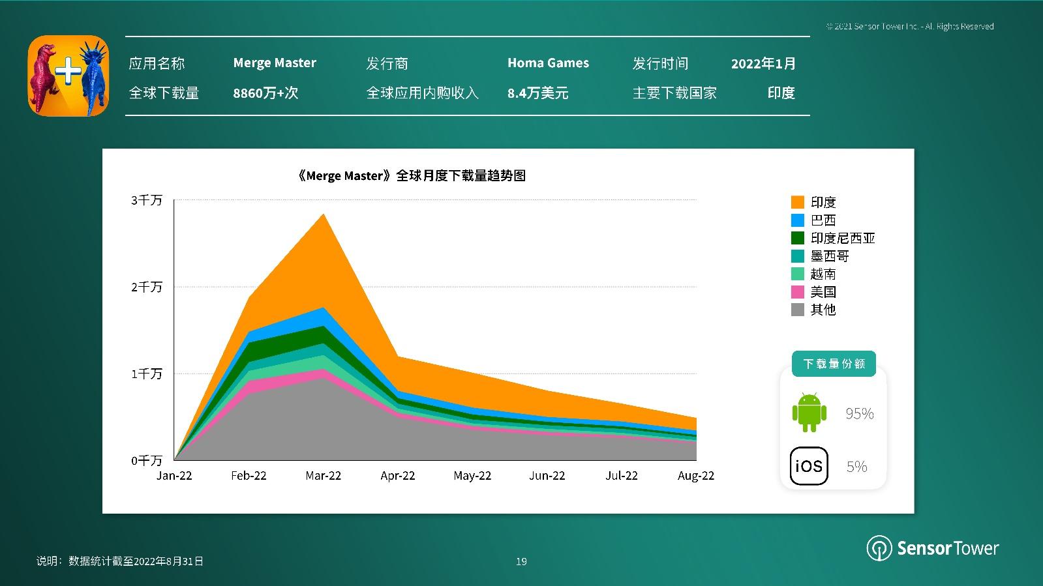Click the chart title 《Merge Master》全球月度下载量趋势图
The image size is (1043, 586).
click(410, 175)
